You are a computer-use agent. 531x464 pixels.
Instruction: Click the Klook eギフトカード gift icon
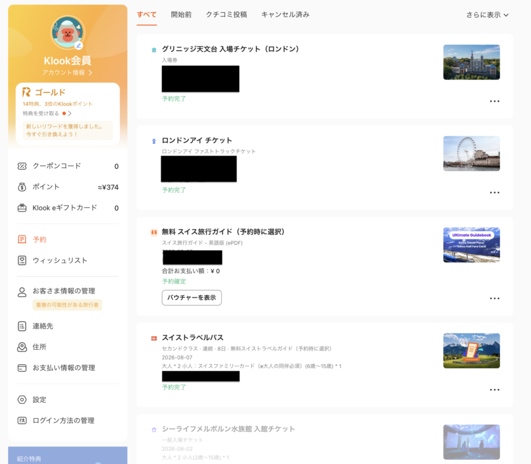point(22,208)
